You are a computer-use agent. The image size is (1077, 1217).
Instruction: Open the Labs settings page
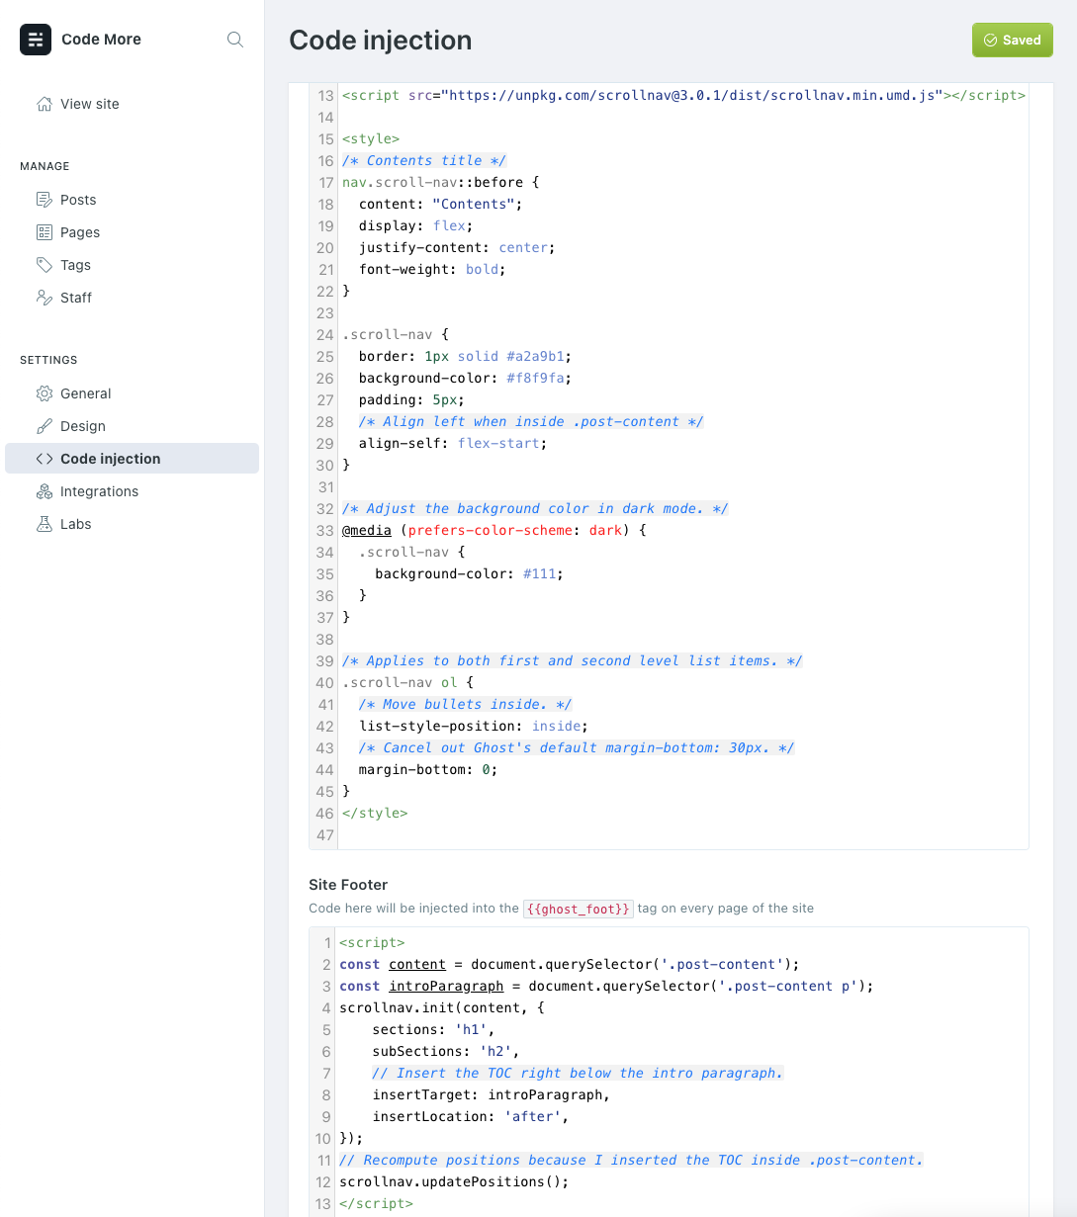click(x=75, y=524)
